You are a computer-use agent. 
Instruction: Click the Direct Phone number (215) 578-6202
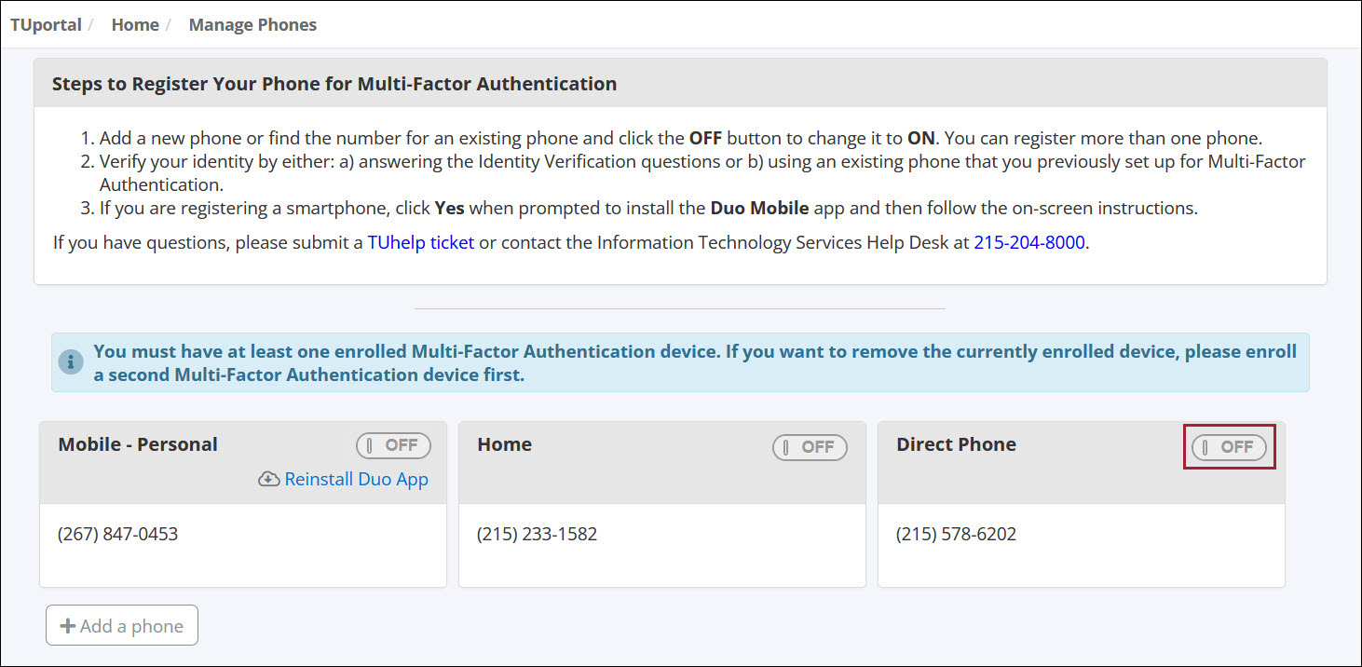pos(956,535)
